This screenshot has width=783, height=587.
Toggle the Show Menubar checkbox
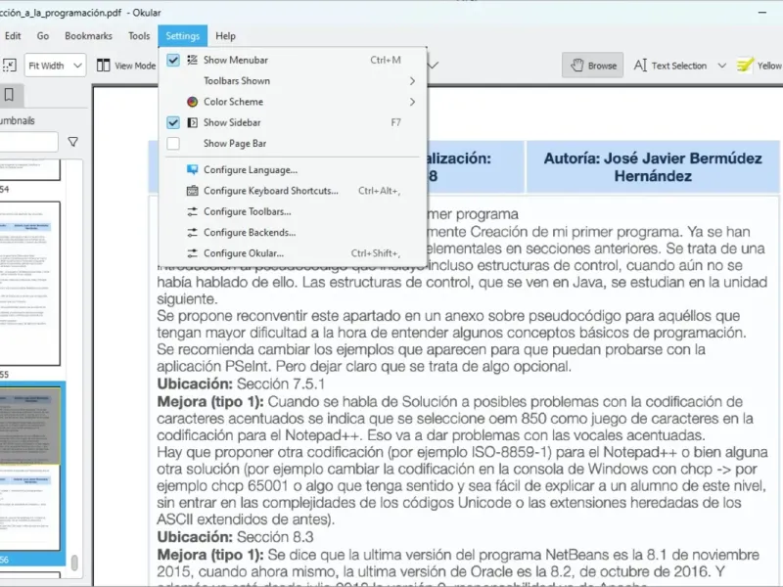click(x=173, y=60)
